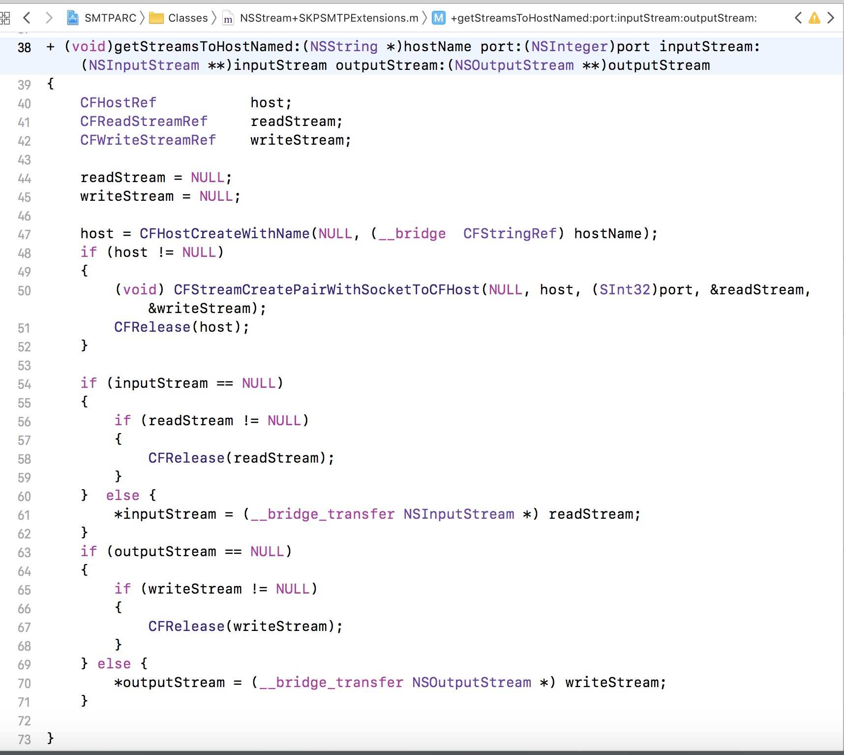
Task: Click on CFHostRef type on line 40
Action: (118, 103)
